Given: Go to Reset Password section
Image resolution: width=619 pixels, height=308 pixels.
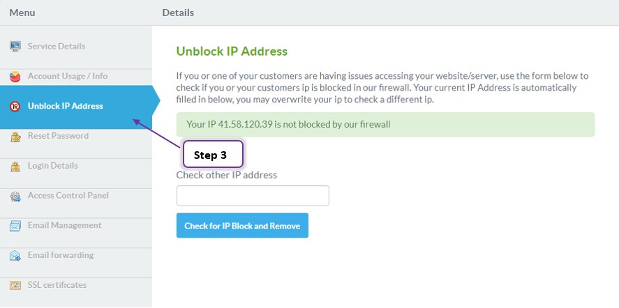Looking at the screenshot, I should point(76,137).
